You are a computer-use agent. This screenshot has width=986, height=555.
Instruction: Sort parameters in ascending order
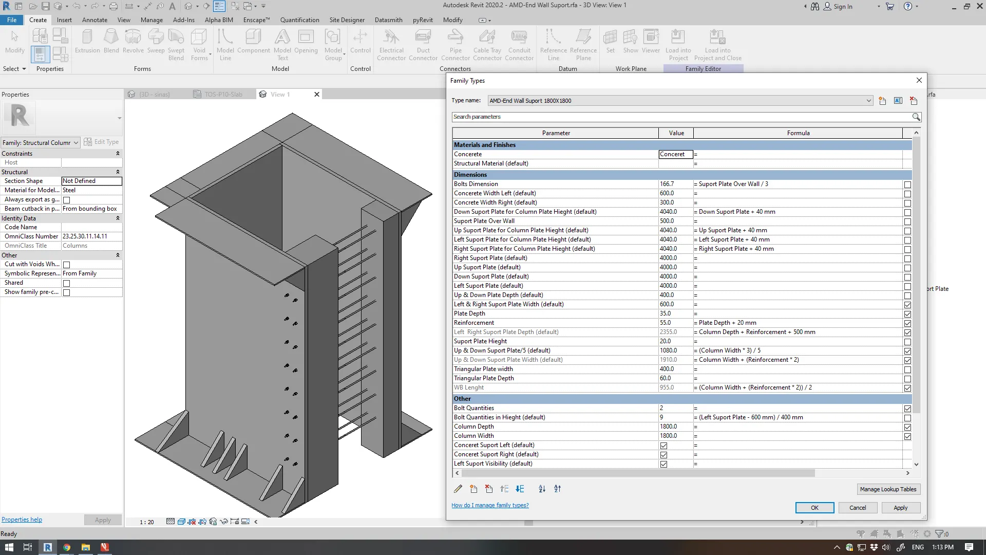pyautogui.click(x=542, y=489)
